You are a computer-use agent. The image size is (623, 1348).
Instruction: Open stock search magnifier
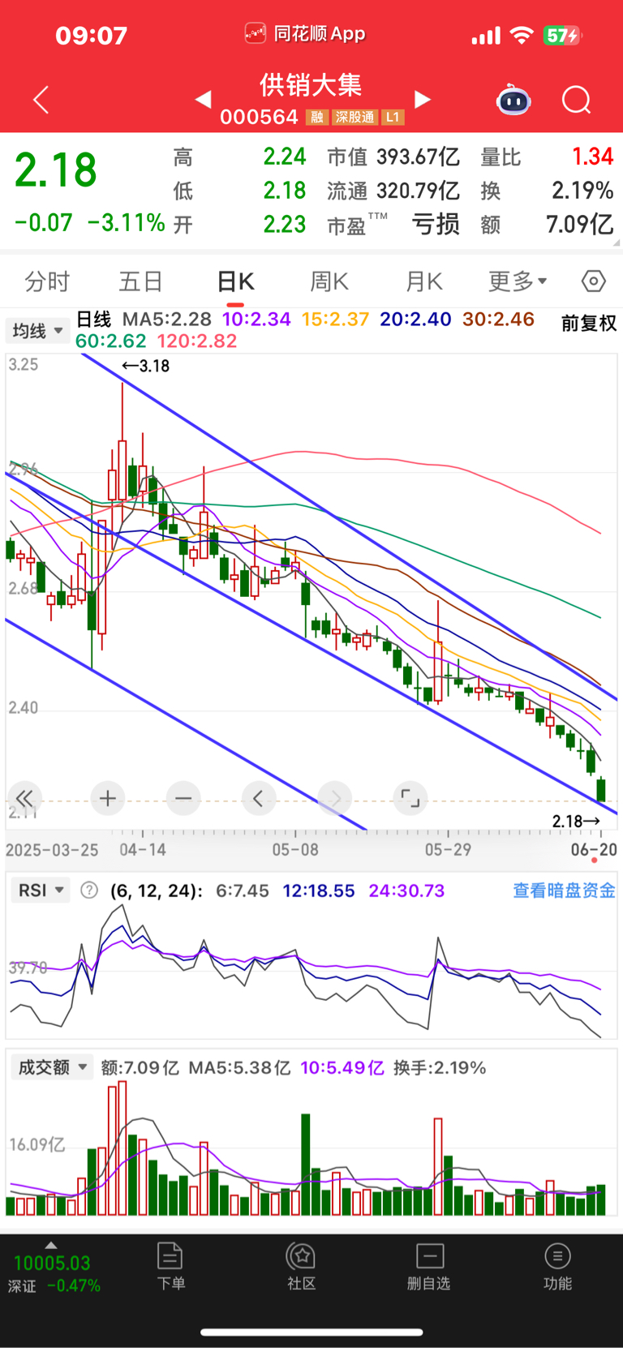tap(577, 100)
